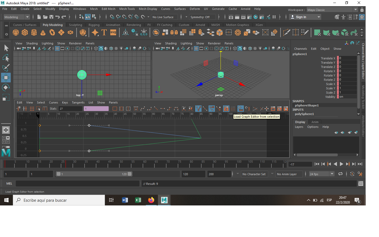Screen dimensions: 379x237
Task: Open the Modeling menu set dropdown
Action: pos(17,17)
